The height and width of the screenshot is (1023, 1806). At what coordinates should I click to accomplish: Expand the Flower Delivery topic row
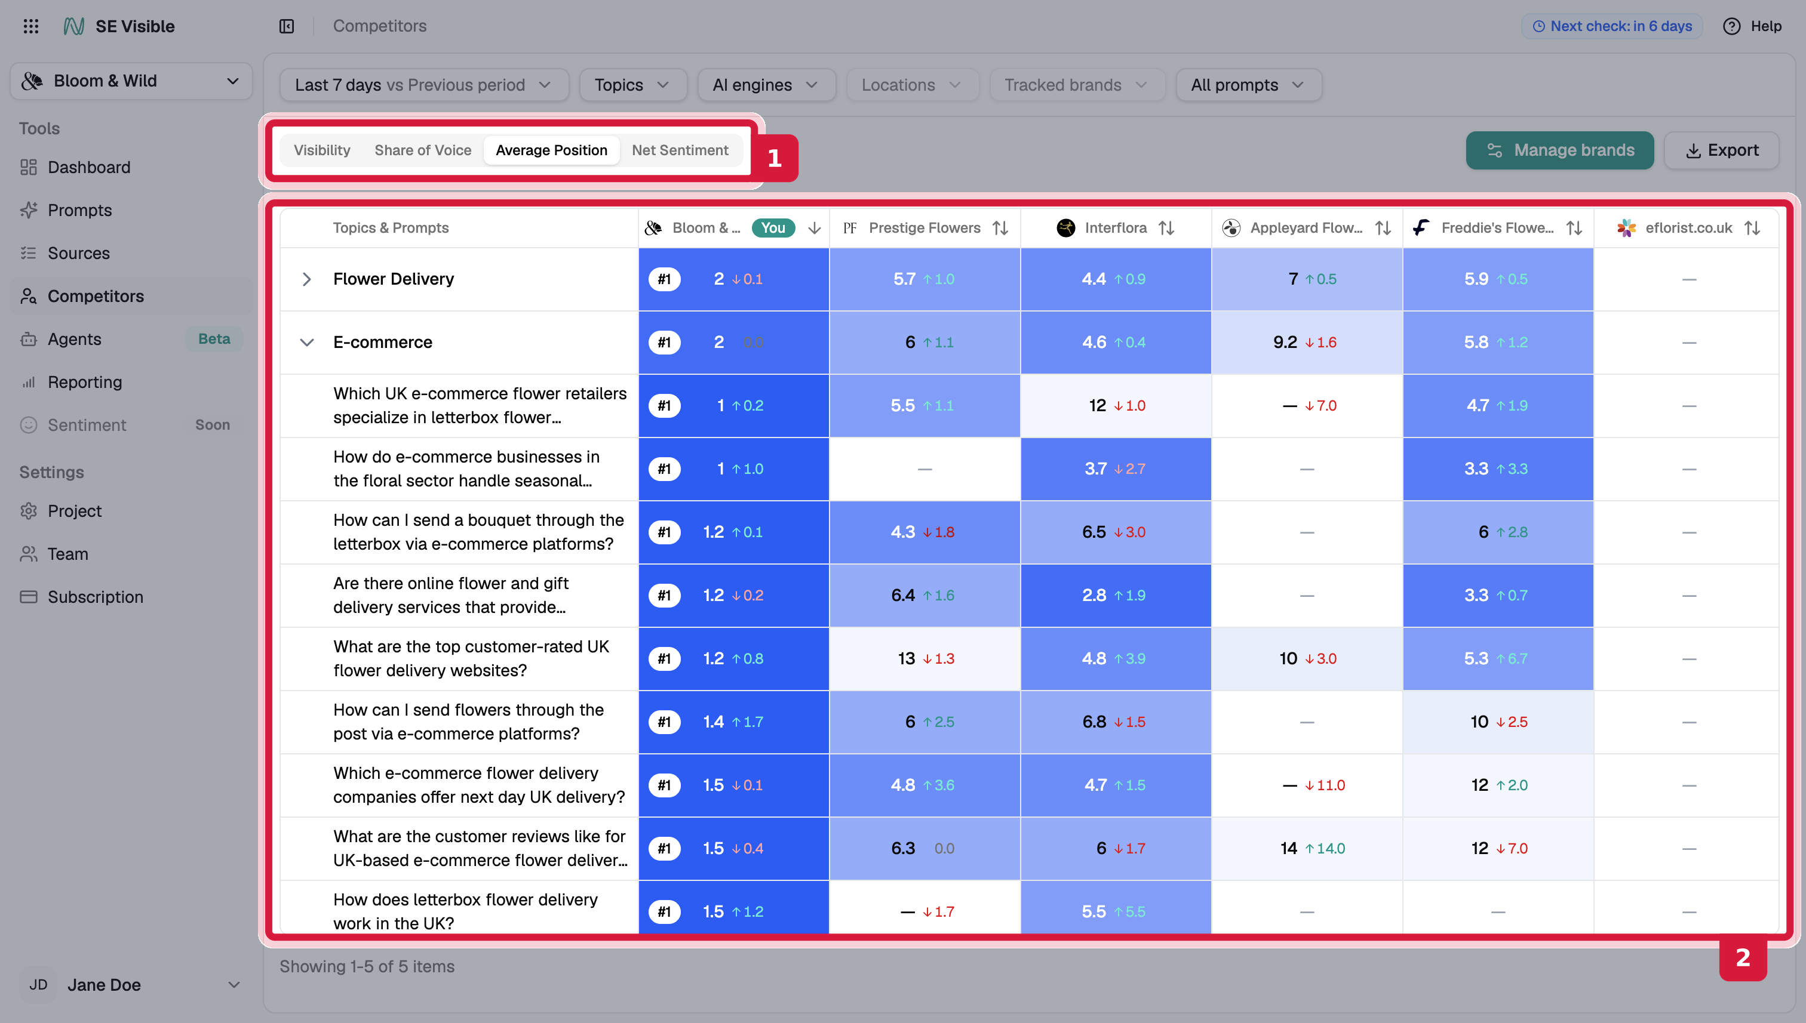[x=306, y=279]
